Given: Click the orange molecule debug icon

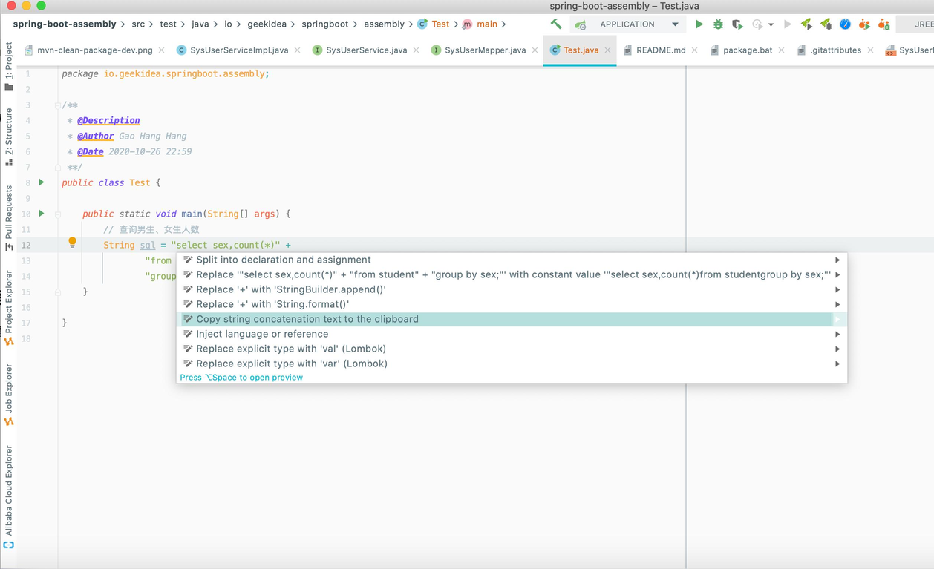Looking at the screenshot, I should point(884,24).
